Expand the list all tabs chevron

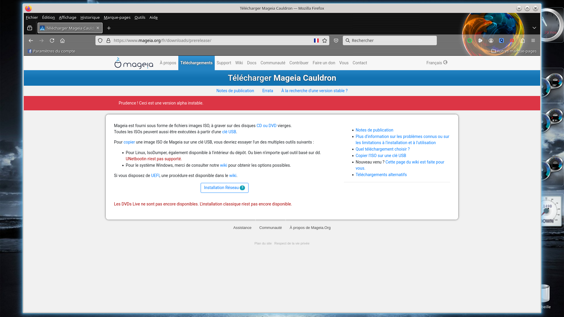point(534,28)
